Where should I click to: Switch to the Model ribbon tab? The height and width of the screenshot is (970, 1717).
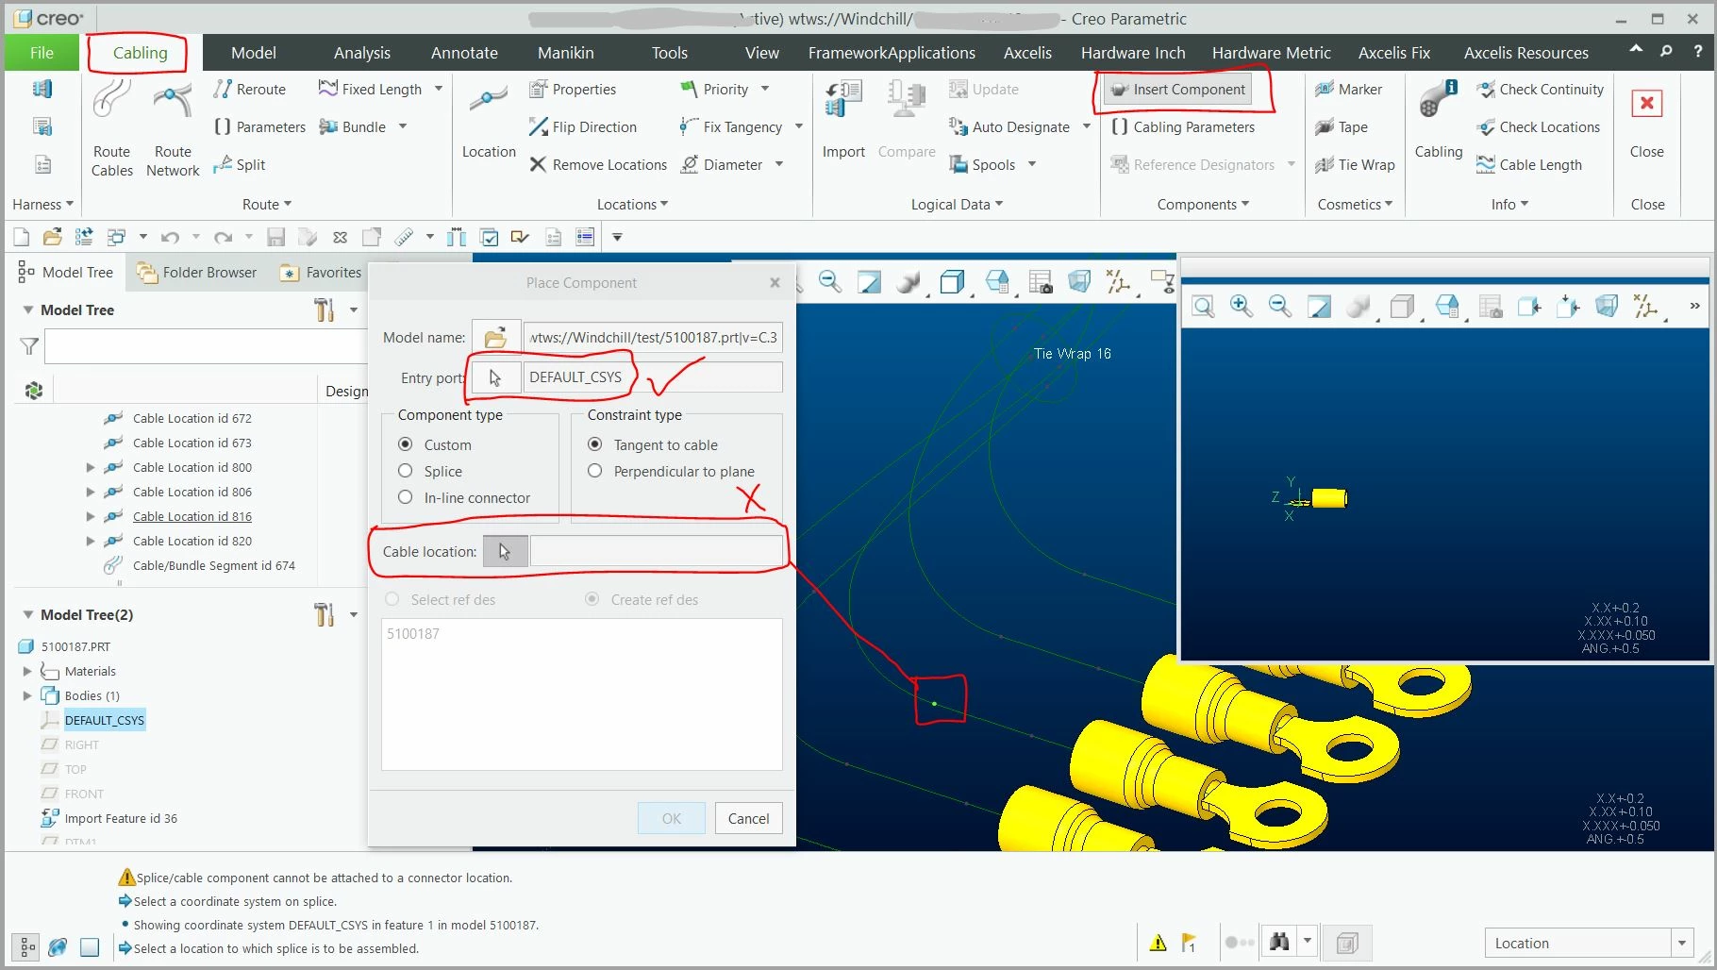point(254,53)
